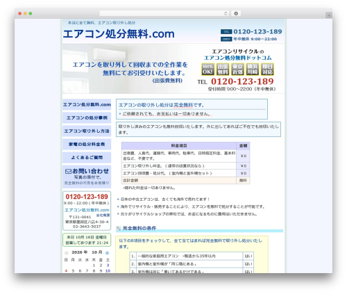Viewport: 347px width, 294px height.
Task: Select calendar date 4
Action: [66, 271]
